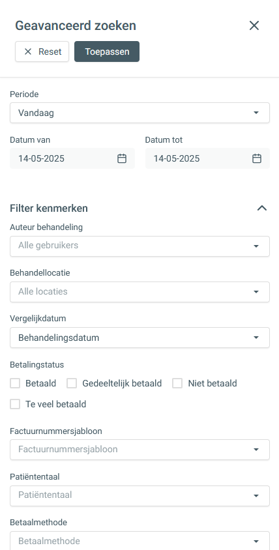Expand the Patiëntentaal dropdown
The image size is (279, 550).
pyautogui.click(x=139, y=496)
